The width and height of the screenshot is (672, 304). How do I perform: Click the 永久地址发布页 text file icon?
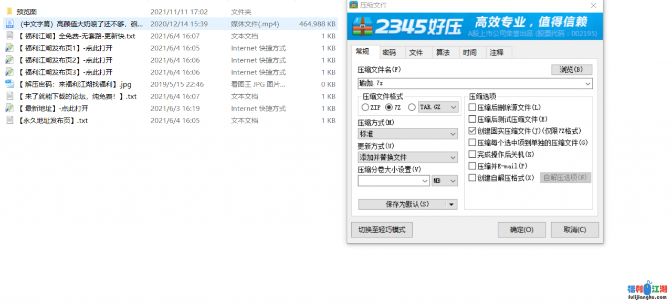9,121
